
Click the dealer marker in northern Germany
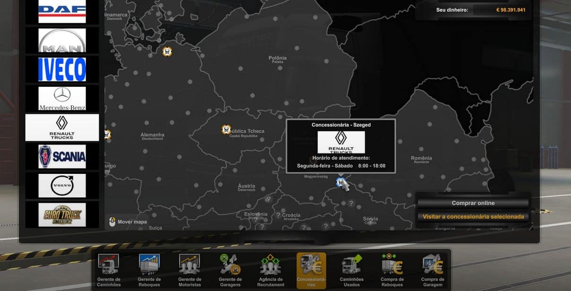click(x=167, y=51)
